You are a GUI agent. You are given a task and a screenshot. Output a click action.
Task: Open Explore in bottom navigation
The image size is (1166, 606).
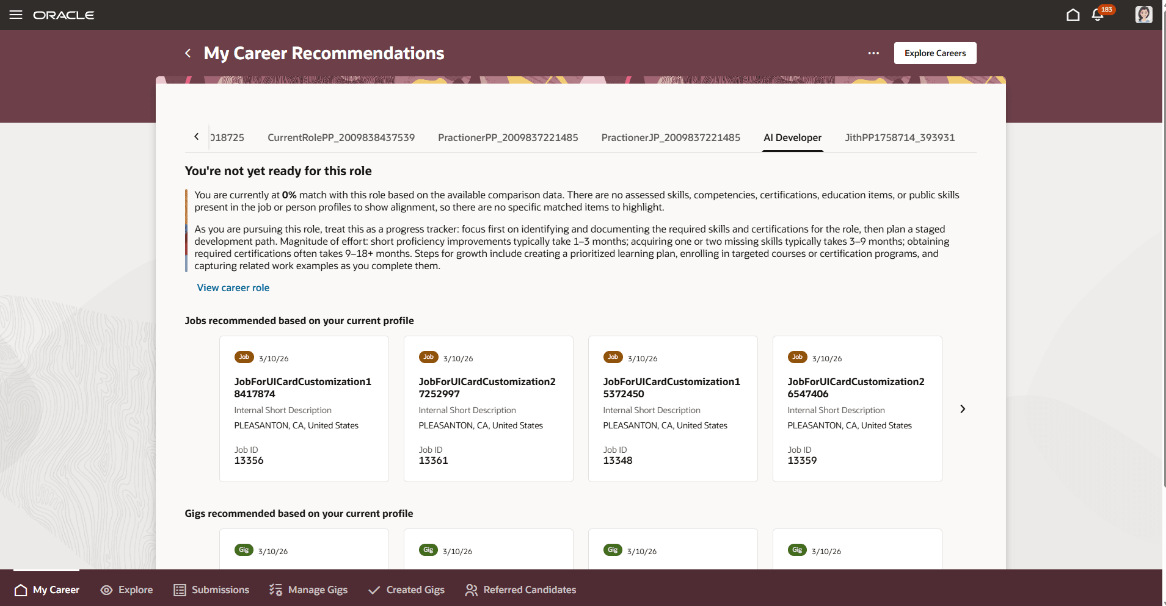[126, 590]
